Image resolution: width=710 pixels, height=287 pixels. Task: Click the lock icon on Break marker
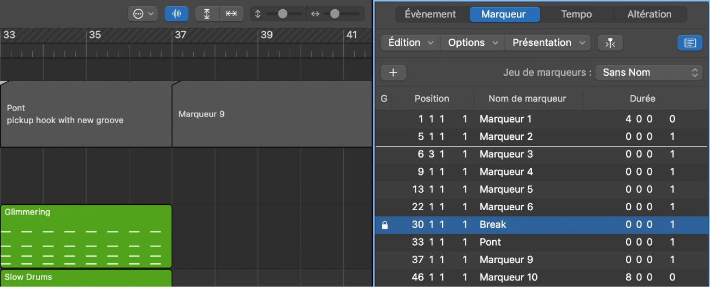384,225
